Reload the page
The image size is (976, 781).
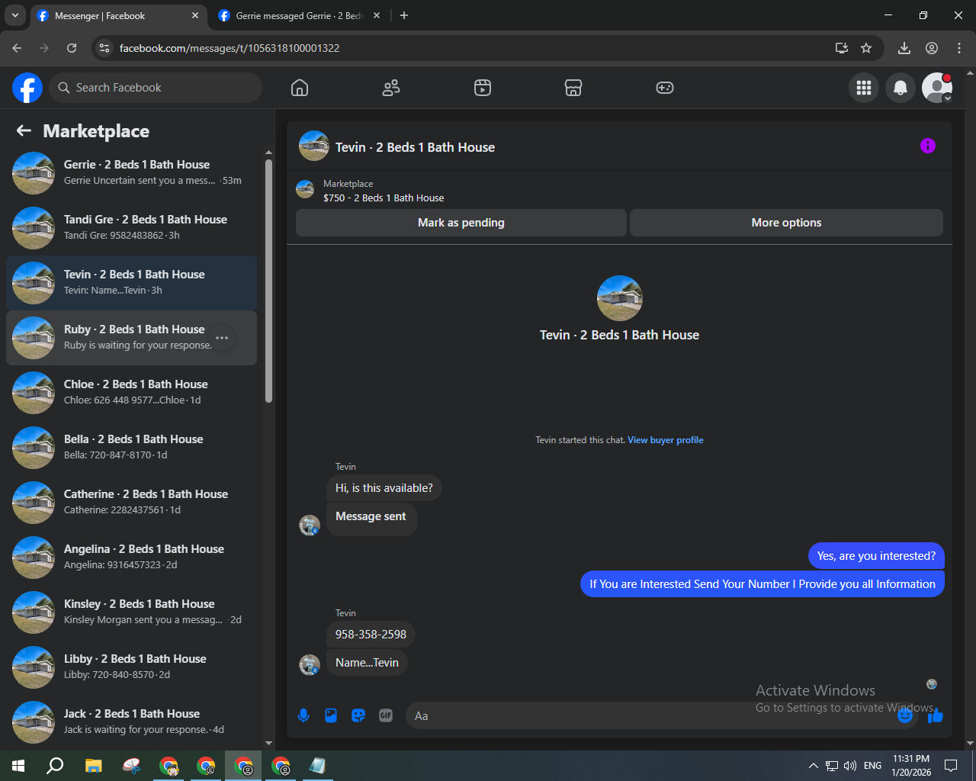click(72, 48)
